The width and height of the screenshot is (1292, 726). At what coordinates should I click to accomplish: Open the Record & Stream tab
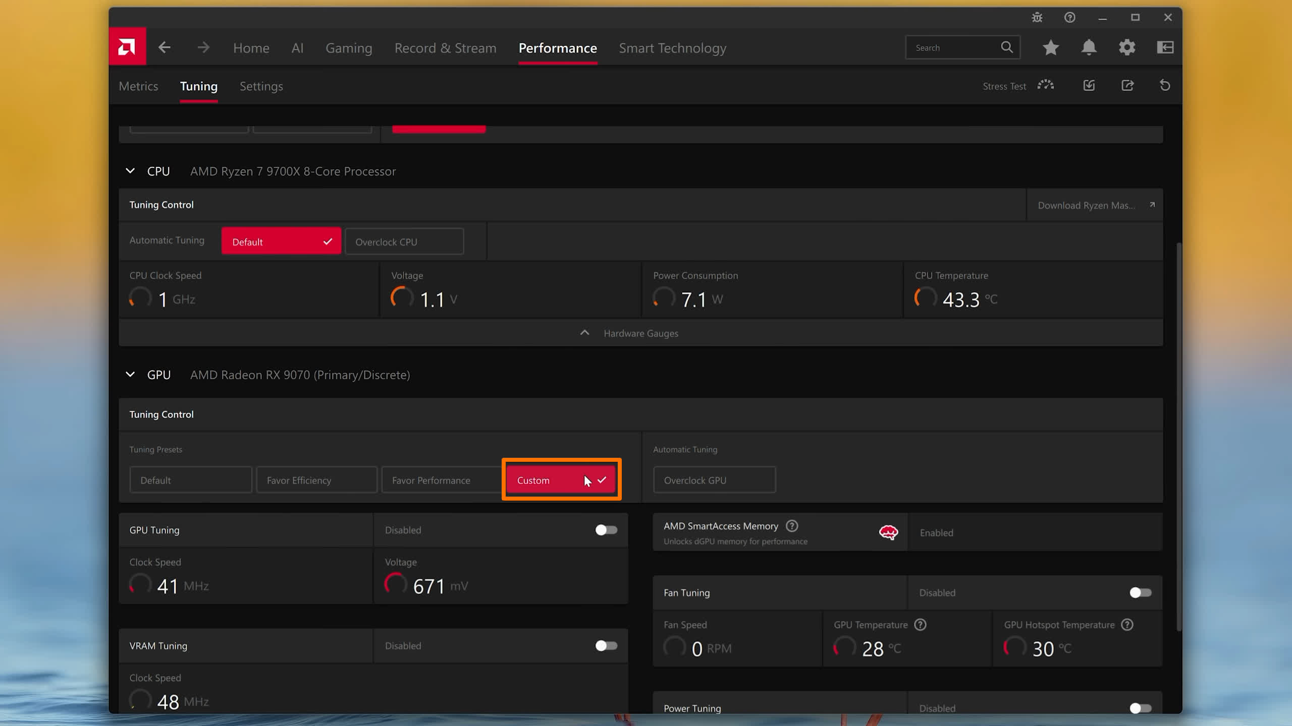[445, 48]
